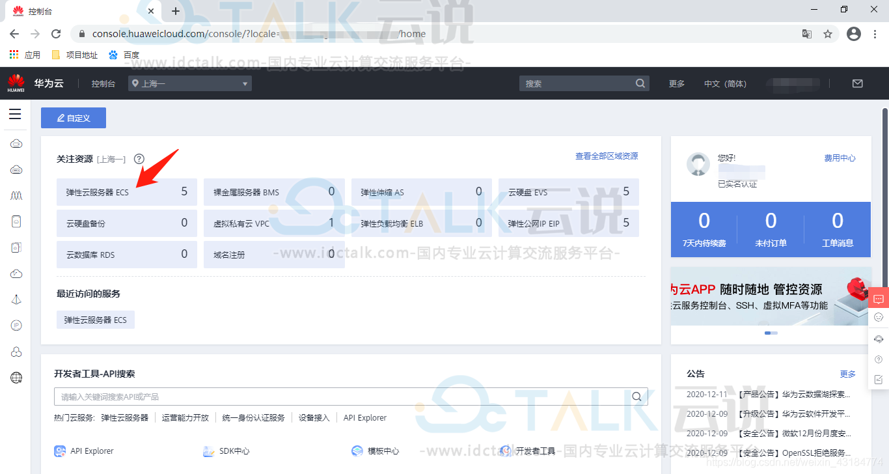The image size is (889, 474).
Task: Open SDK中心 developer tool
Action: point(226,451)
